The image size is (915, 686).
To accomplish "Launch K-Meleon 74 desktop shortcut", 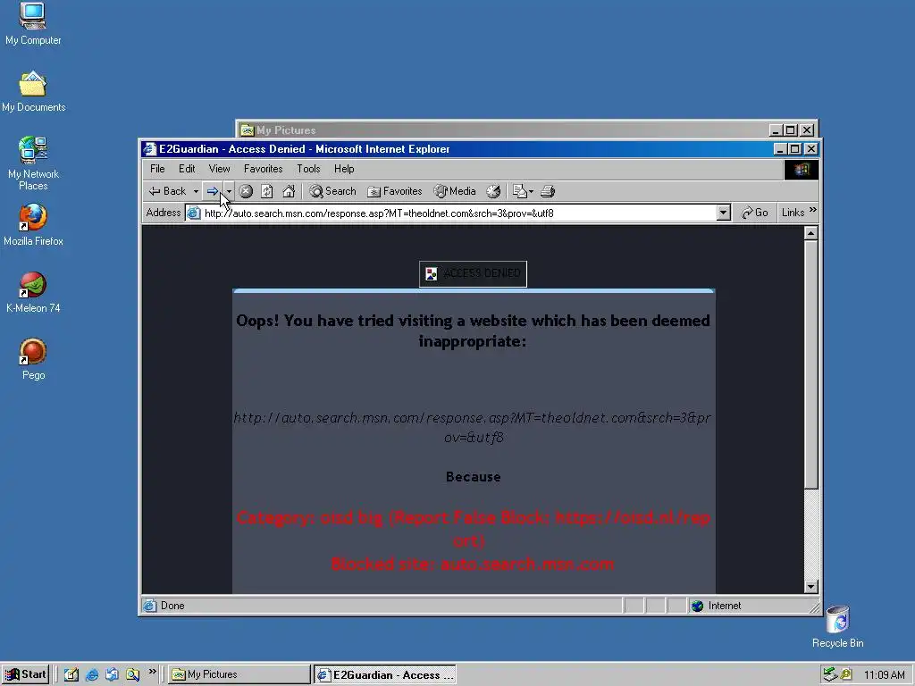I will point(33,292).
